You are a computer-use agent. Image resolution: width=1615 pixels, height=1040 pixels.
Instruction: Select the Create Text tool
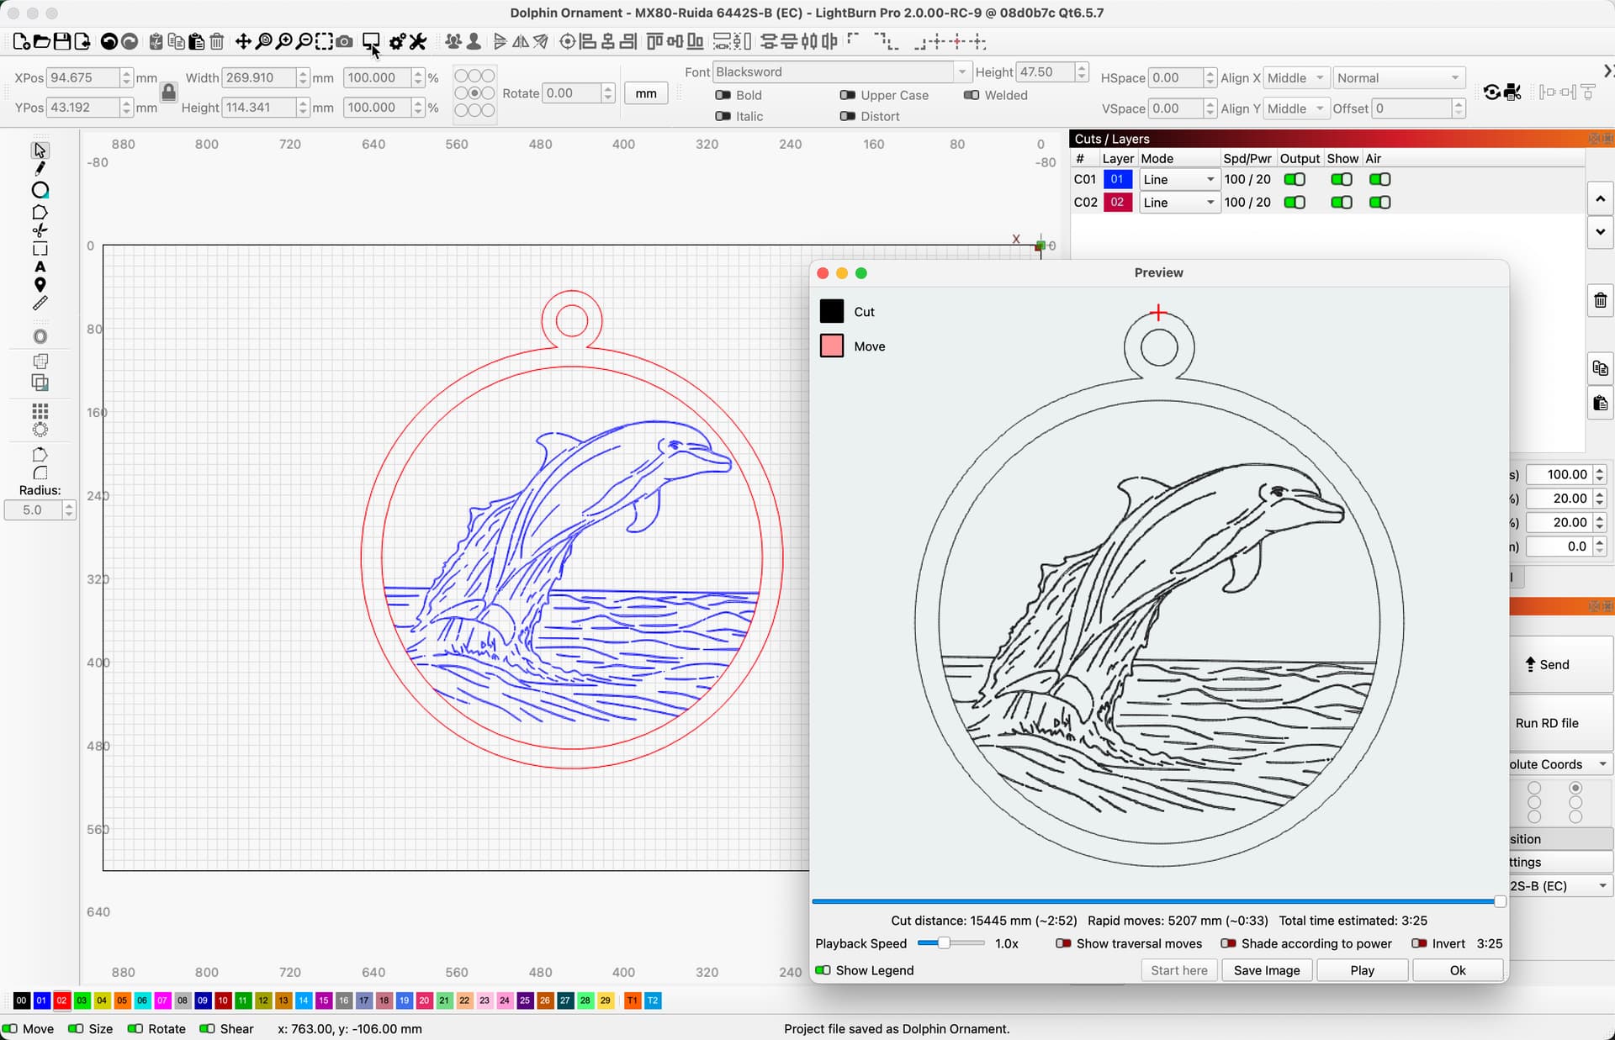(x=40, y=267)
